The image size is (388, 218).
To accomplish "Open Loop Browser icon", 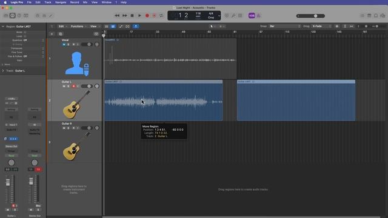I will click(x=376, y=16).
